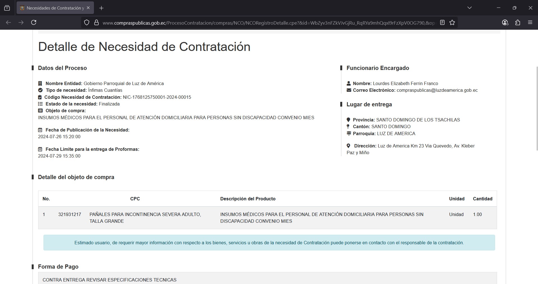Click the Forma de Pago heading
This screenshot has height=284, width=538.
[x=58, y=267]
